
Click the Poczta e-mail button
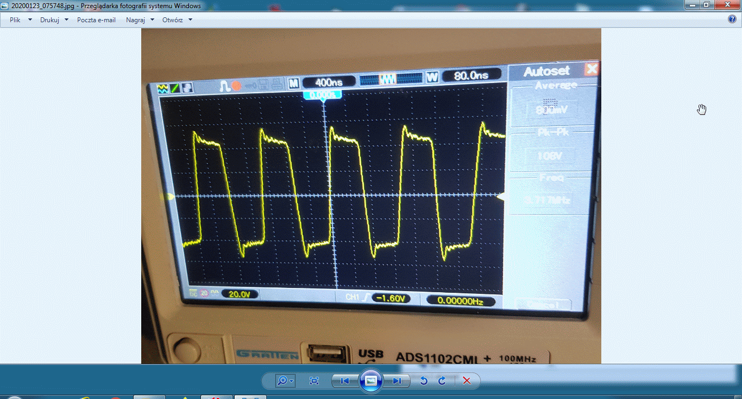pyautogui.click(x=96, y=20)
